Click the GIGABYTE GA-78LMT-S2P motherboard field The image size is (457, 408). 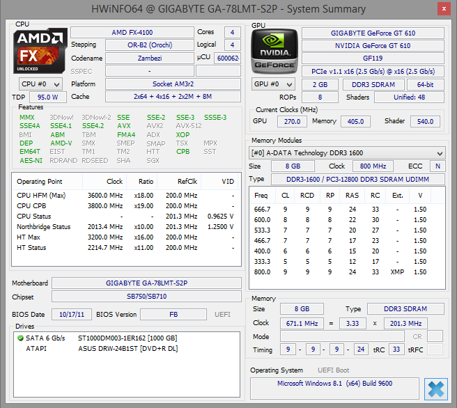(146, 283)
